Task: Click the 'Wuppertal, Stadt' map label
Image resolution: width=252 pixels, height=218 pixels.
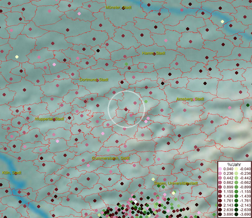Action: [x=50, y=119]
